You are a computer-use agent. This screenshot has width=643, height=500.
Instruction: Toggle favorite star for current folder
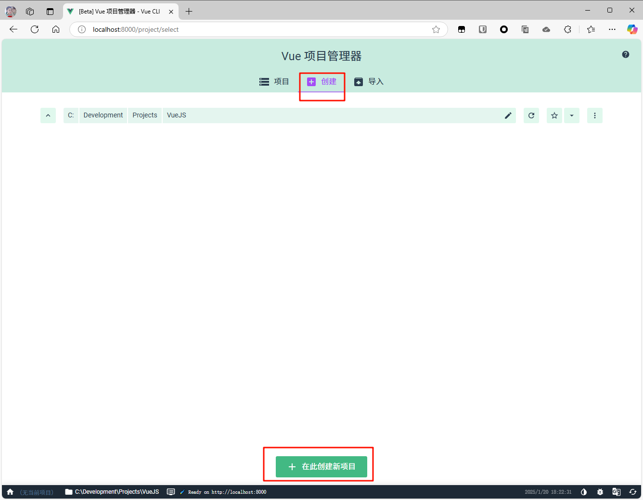click(x=554, y=115)
